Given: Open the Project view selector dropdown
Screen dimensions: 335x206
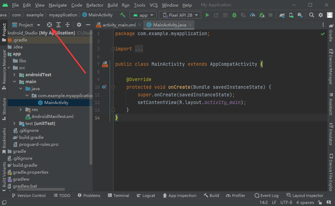Looking at the screenshot, I should (26, 25).
